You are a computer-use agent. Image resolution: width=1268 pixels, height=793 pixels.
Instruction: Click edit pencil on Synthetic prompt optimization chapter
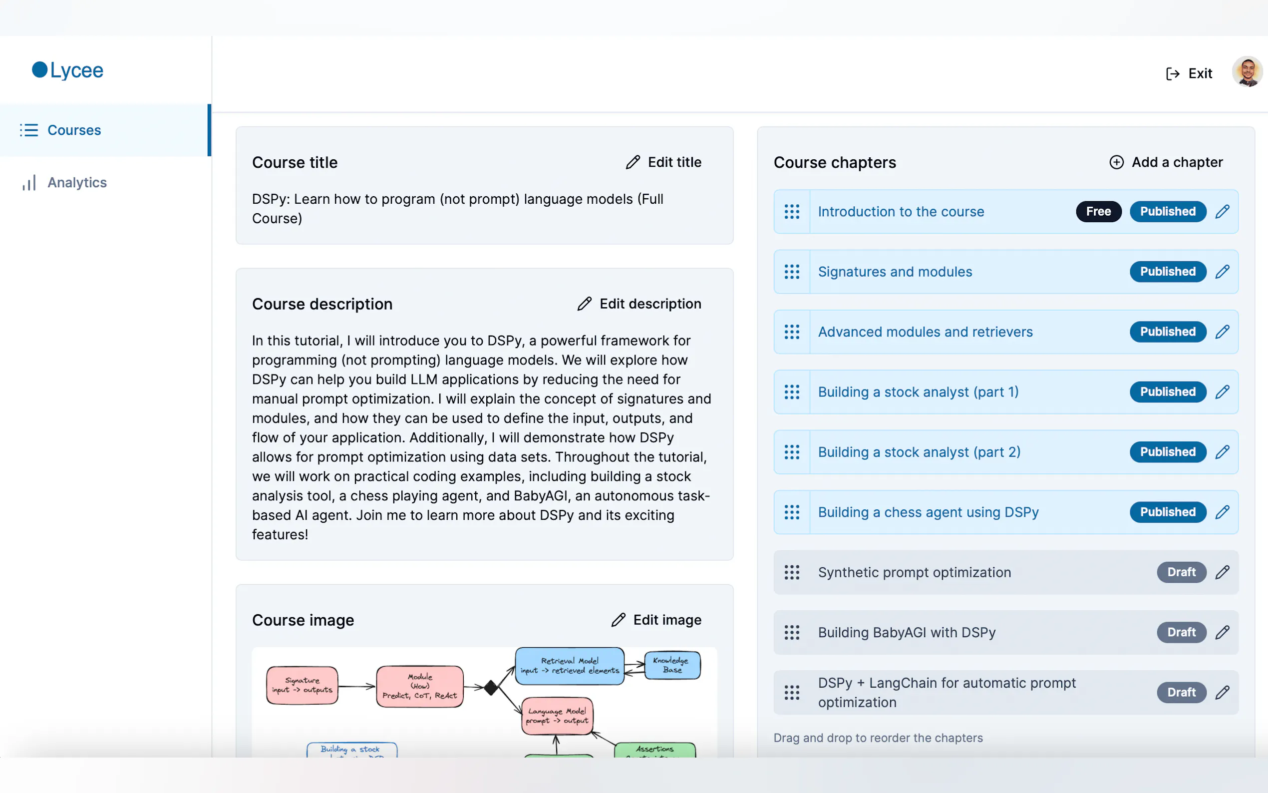tap(1222, 572)
